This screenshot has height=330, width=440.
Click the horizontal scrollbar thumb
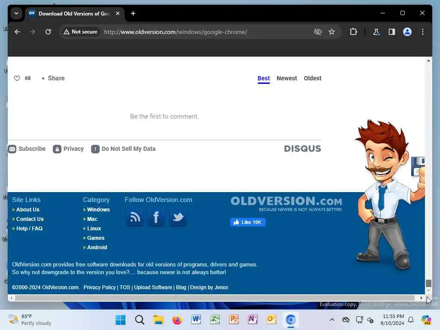pyautogui.click(x=215, y=298)
